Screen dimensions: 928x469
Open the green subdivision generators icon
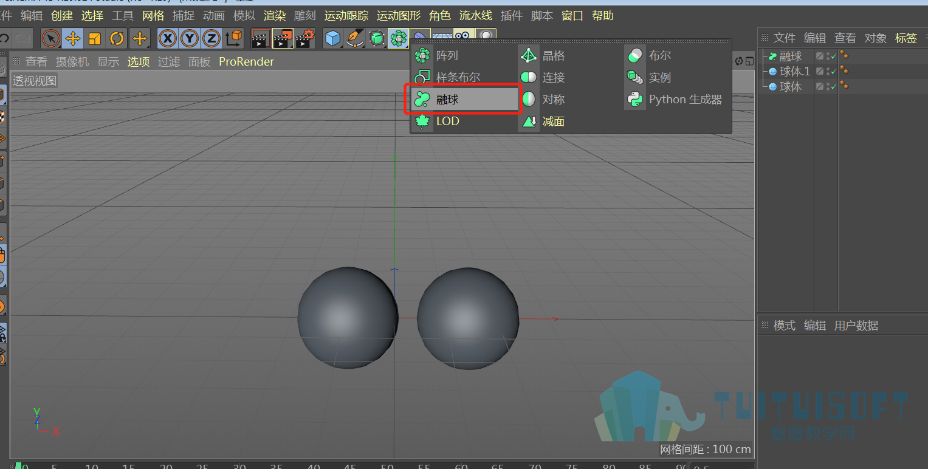coord(376,39)
